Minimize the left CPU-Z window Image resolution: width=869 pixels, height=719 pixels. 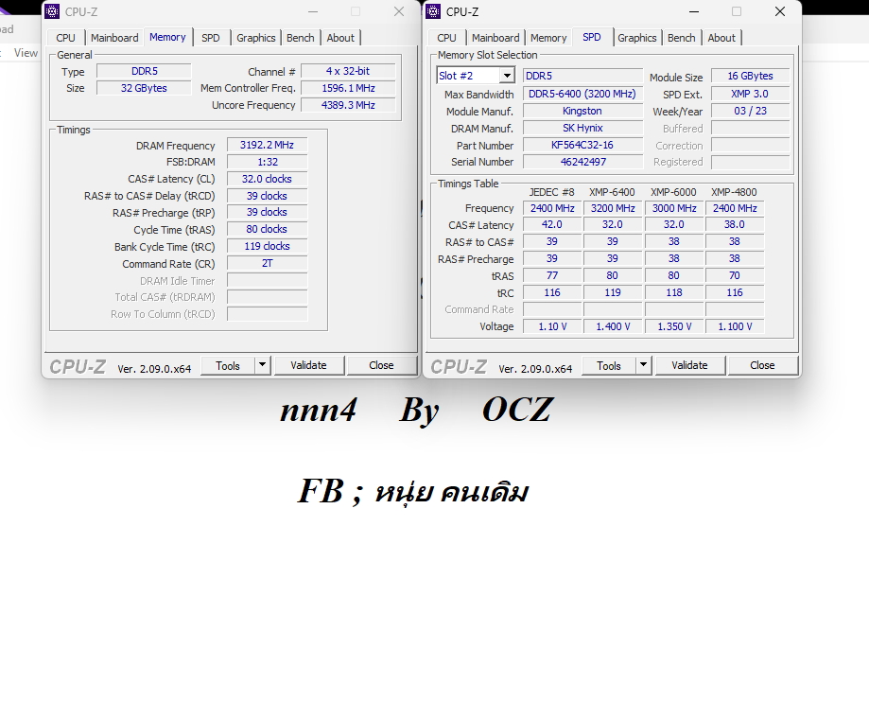pyautogui.click(x=313, y=11)
